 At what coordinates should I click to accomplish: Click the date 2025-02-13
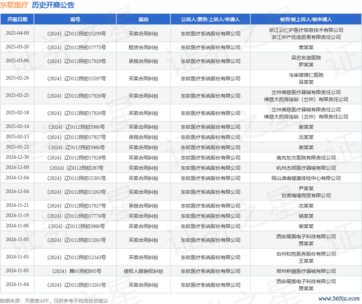click(17, 136)
